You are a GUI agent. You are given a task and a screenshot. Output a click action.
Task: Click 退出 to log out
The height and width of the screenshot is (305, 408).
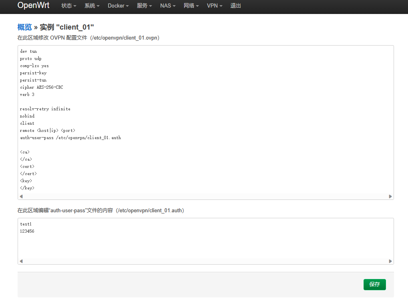point(236,6)
